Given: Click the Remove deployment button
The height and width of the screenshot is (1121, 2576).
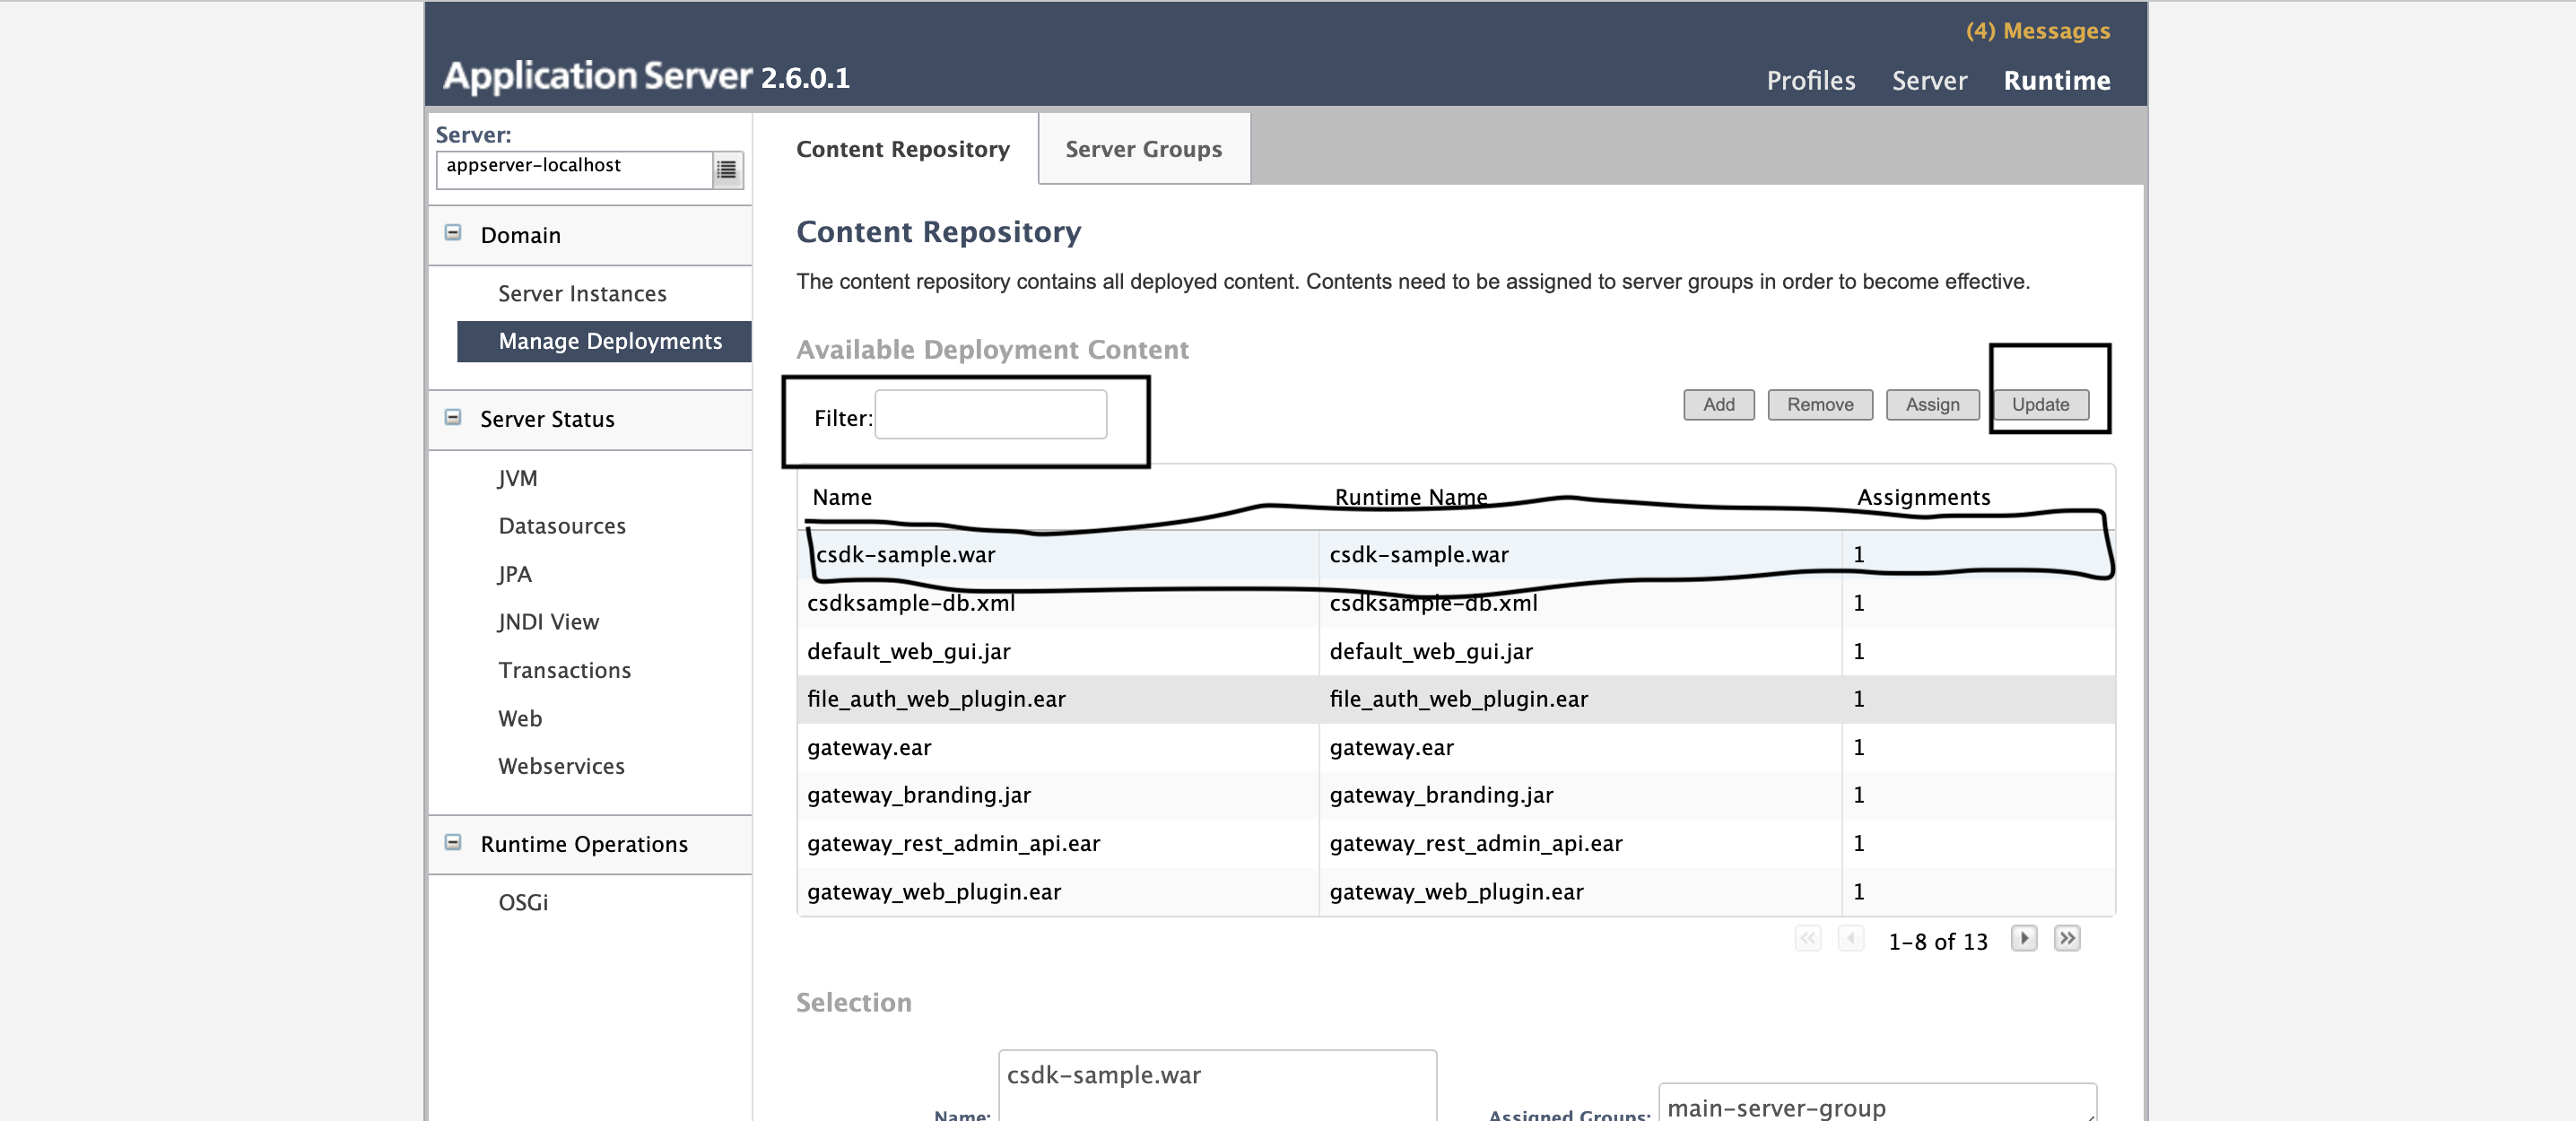Looking at the screenshot, I should click(x=1820, y=404).
